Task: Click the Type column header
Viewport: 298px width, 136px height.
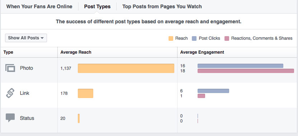Action: (8, 52)
